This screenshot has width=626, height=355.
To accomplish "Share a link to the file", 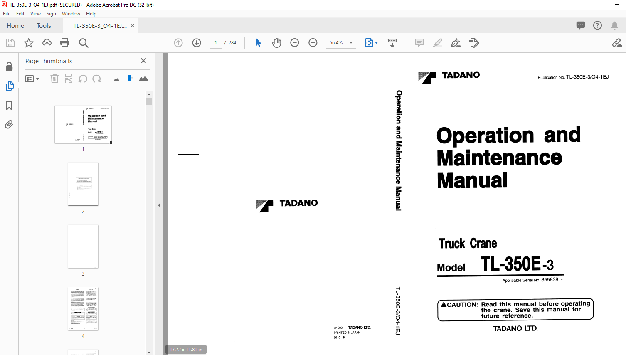I will tap(617, 43).
